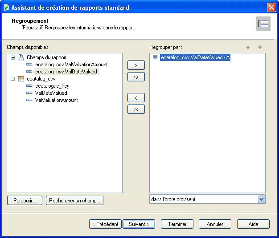This screenshot has width=279, height=238.
Task: Click the Champs du rapport folder icon
Action: (21, 57)
